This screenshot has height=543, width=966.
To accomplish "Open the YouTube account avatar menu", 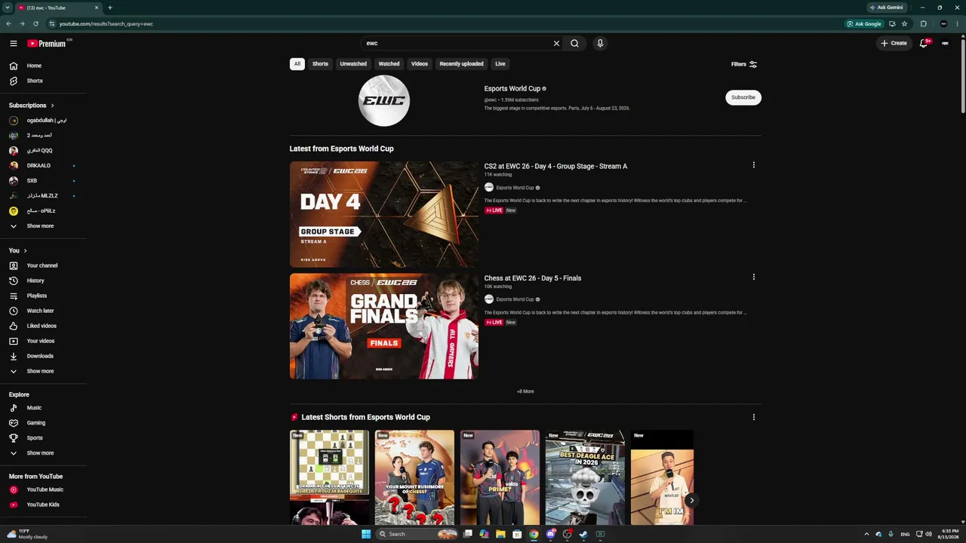I will (x=945, y=43).
